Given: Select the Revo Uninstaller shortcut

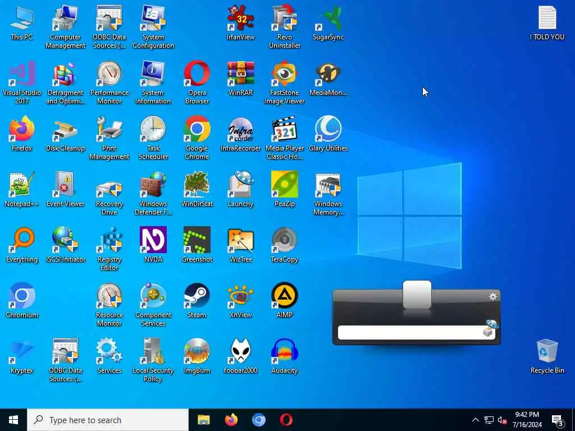Looking at the screenshot, I should (x=285, y=27).
